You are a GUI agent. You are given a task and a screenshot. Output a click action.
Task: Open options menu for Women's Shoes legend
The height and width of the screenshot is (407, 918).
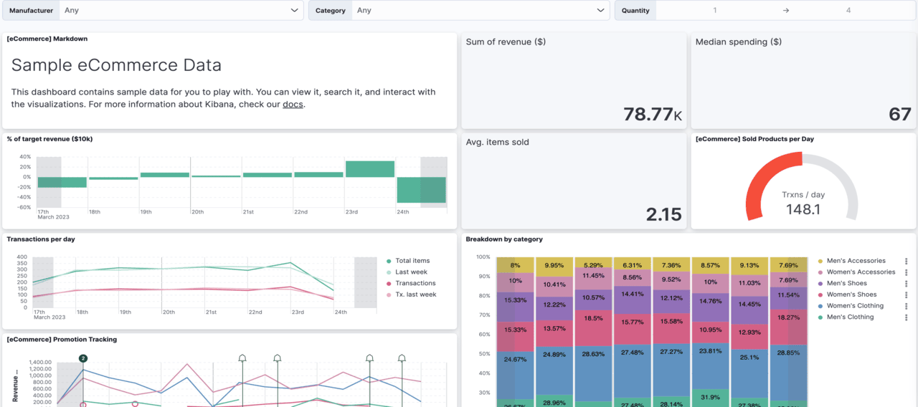click(x=907, y=295)
